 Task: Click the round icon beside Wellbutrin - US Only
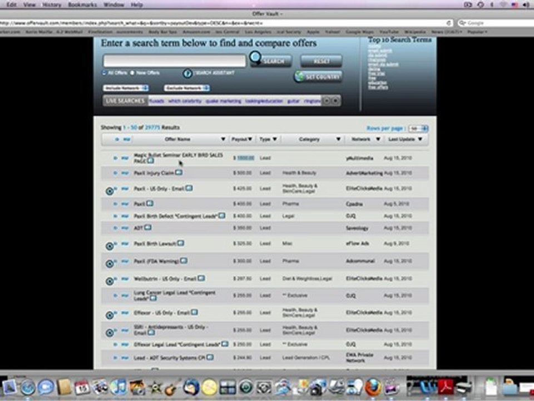(110, 281)
